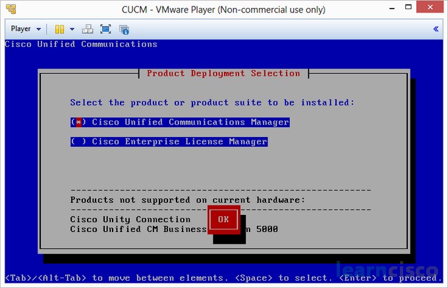Click the Cisco Unified Communications Manager label
This screenshot has width=448, height=288.
(x=190, y=122)
